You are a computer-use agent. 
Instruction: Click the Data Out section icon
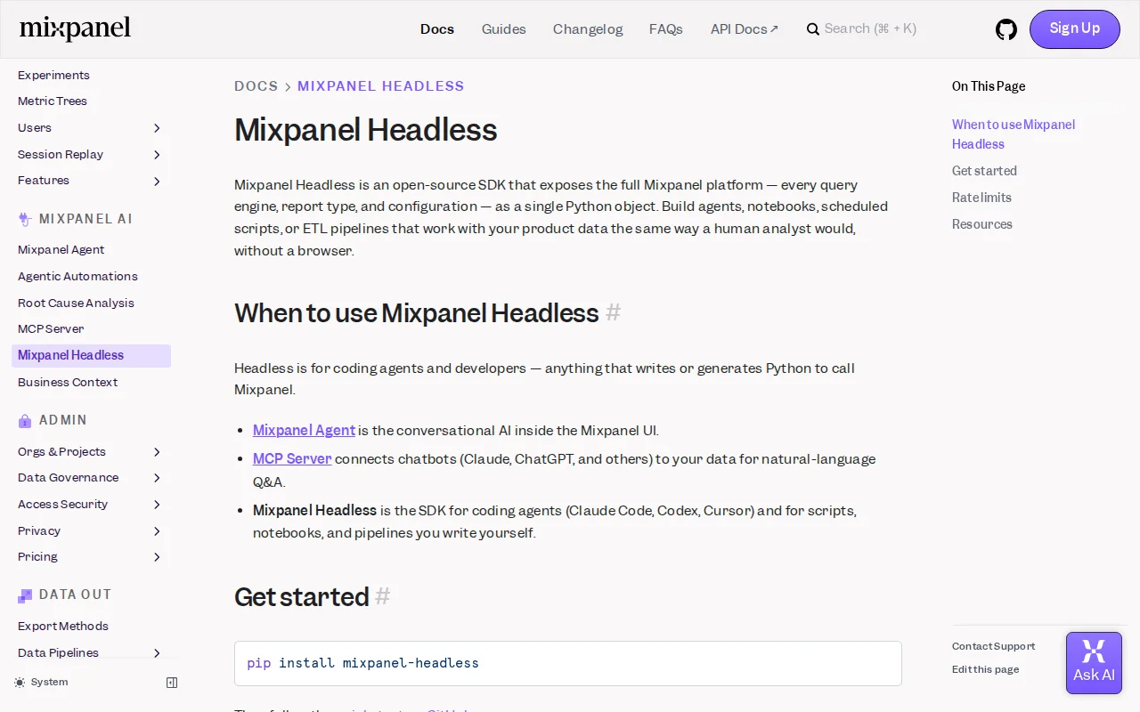pos(25,595)
